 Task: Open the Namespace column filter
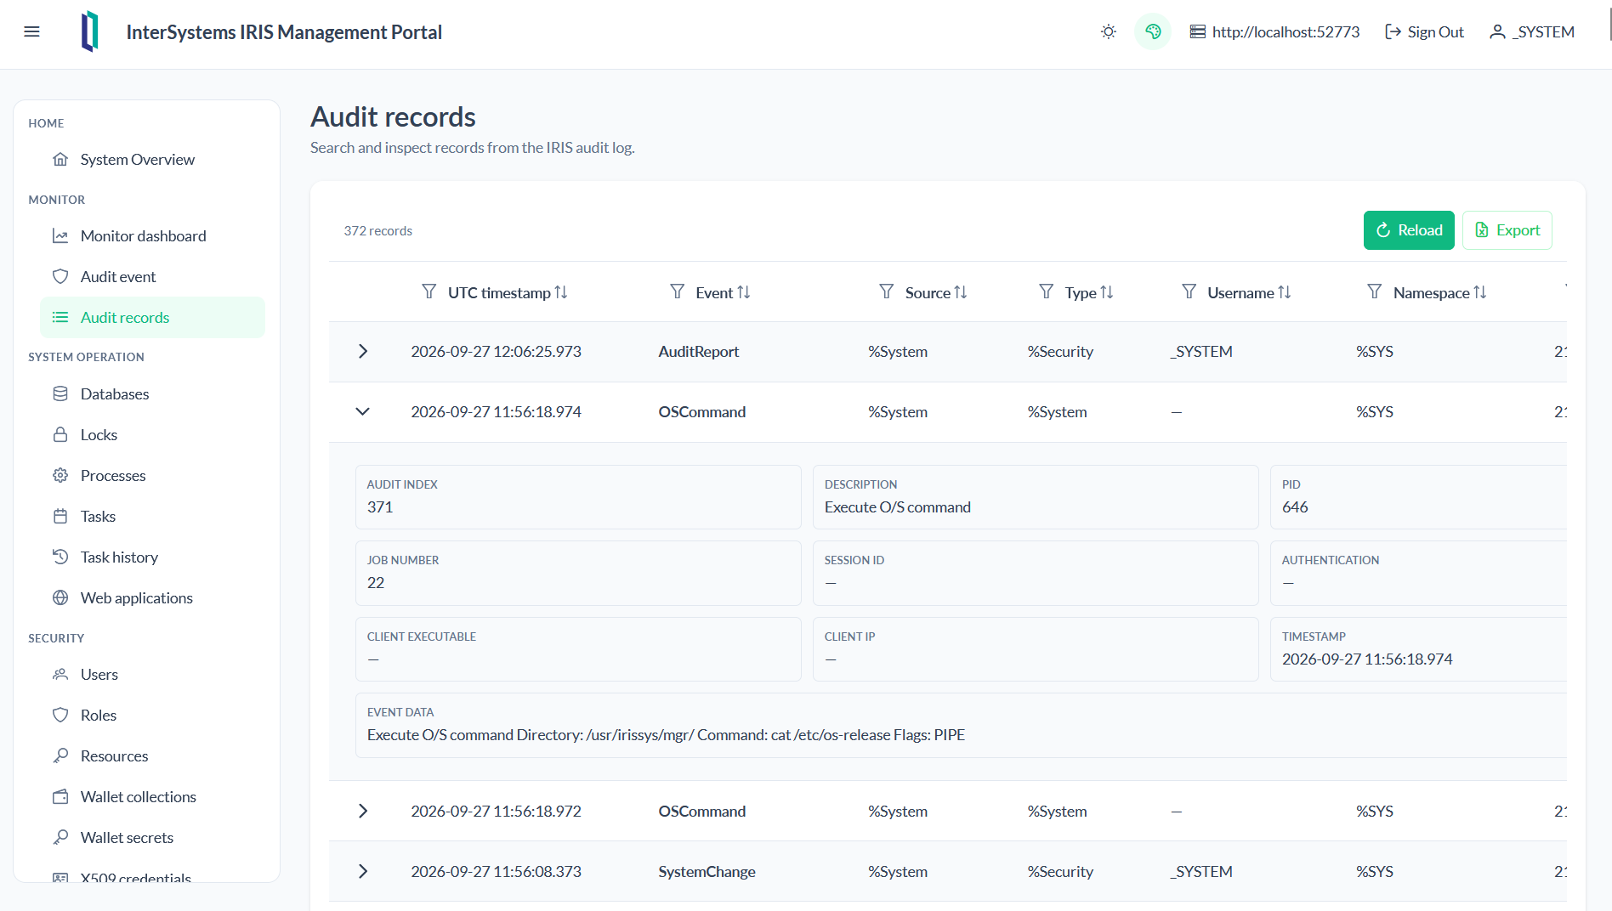point(1375,292)
